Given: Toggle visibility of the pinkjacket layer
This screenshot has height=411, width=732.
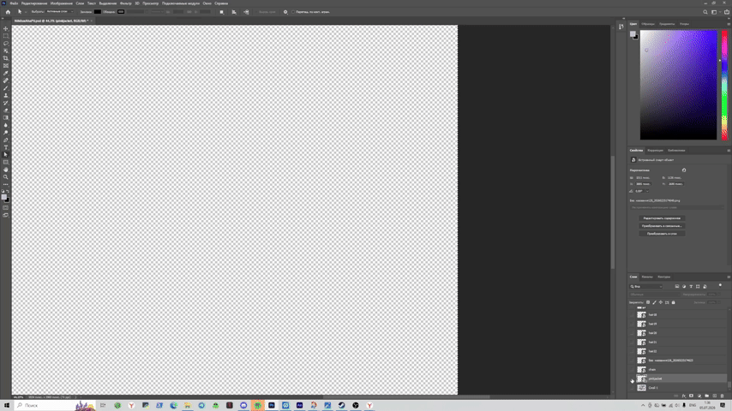Looking at the screenshot, I should (x=632, y=378).
